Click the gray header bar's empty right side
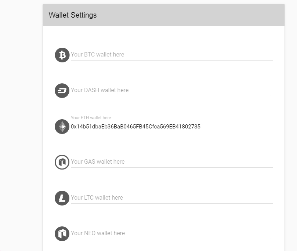297x251 pixels. (220, 15)
